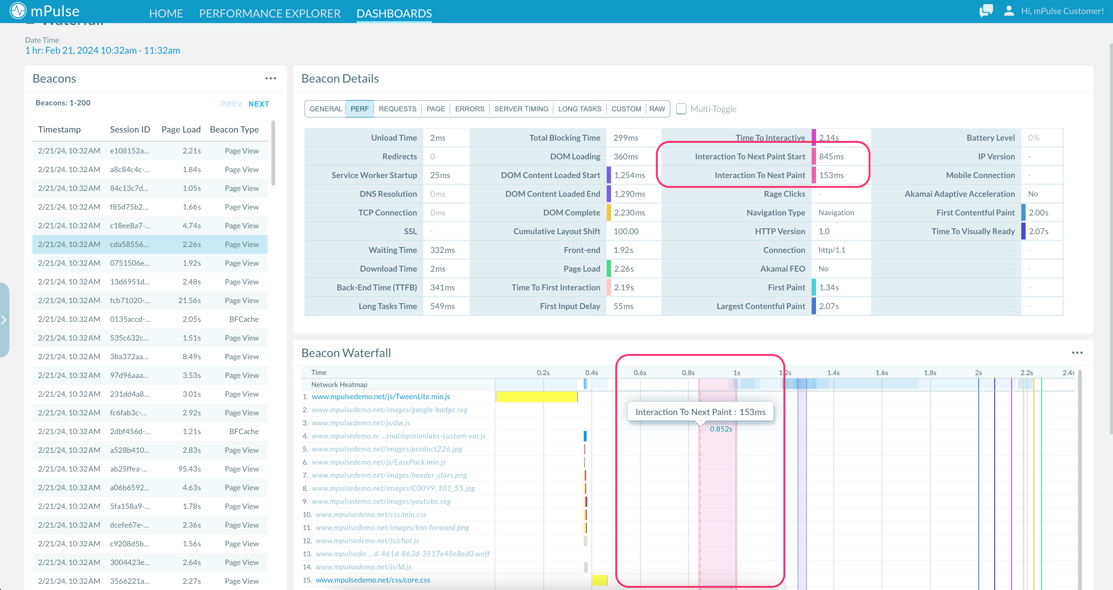Click HOME in the navigation bar
The height and width of the screenshot is (590, 1113).
pos(166,13)
